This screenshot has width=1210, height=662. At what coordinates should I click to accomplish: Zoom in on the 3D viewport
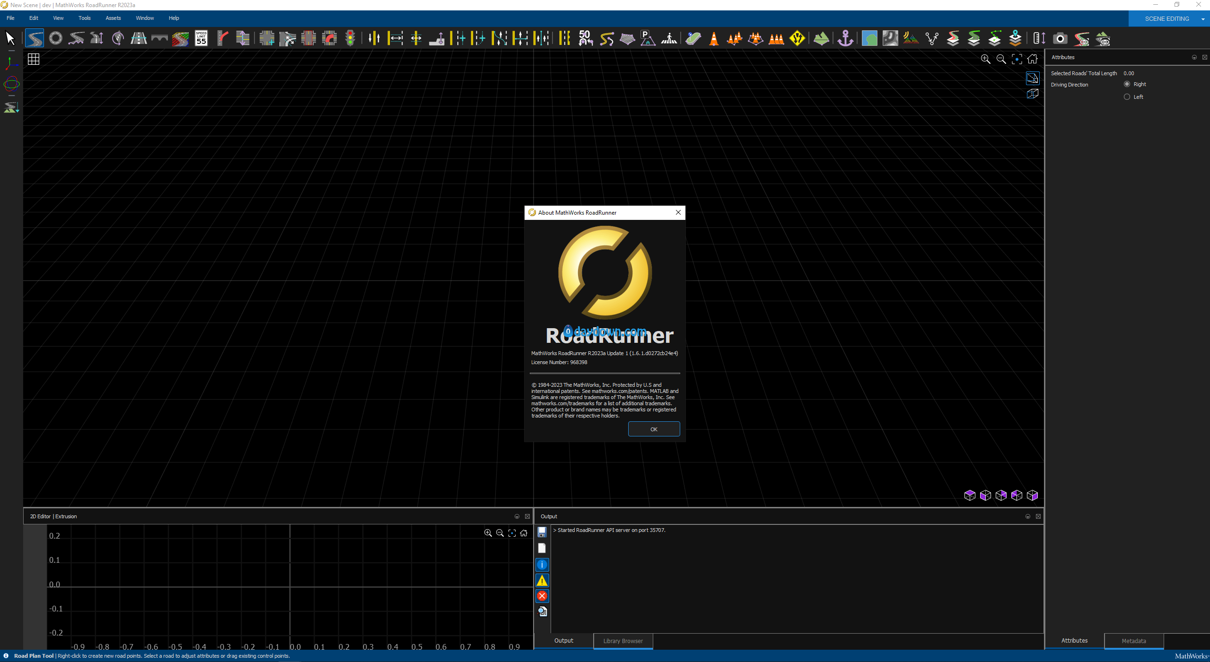coord(985,59)
